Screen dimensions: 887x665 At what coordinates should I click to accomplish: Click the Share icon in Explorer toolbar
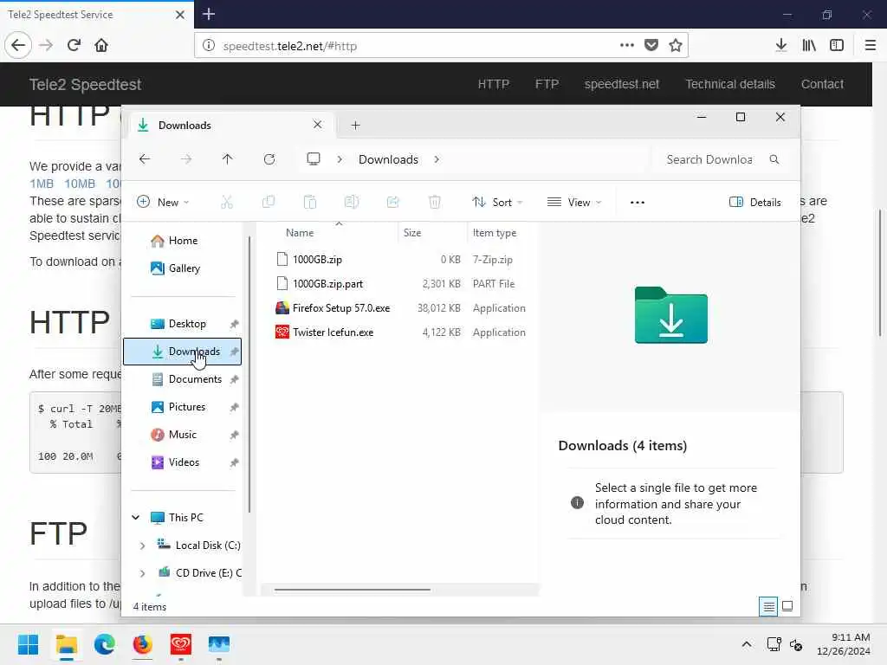click(393, 202)
